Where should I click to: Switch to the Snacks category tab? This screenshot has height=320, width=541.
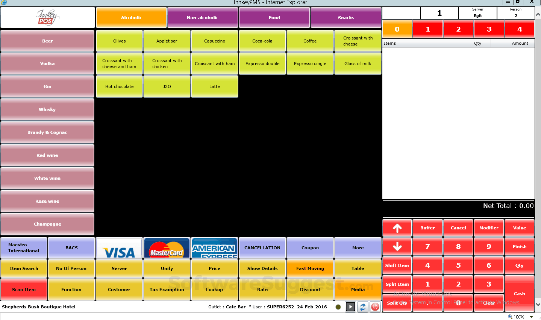346,17
